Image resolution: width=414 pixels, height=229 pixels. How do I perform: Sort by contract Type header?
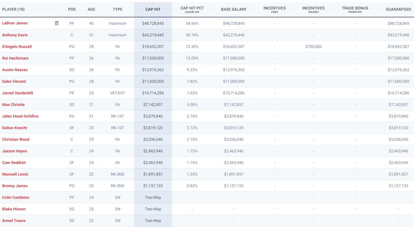tap(118, 9)
